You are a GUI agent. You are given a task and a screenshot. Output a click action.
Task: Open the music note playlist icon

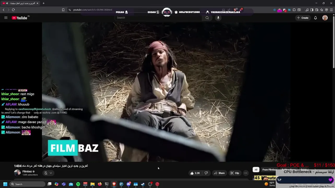(307, 10)
